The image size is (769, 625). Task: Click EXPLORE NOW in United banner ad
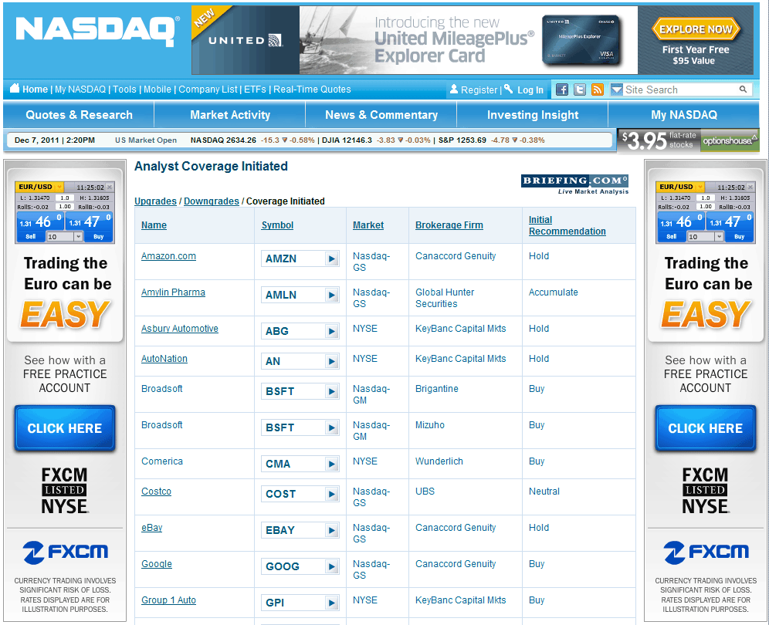coord(696,29)
